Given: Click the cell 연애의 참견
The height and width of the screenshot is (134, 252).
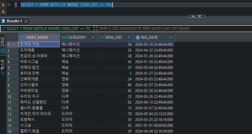Looking at the screenshot, I should click(39, 68).
